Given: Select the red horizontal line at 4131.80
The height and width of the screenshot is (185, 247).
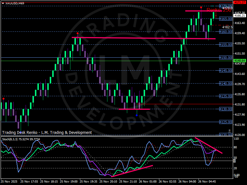Looking at the screenshot, I should coord(185,104).
